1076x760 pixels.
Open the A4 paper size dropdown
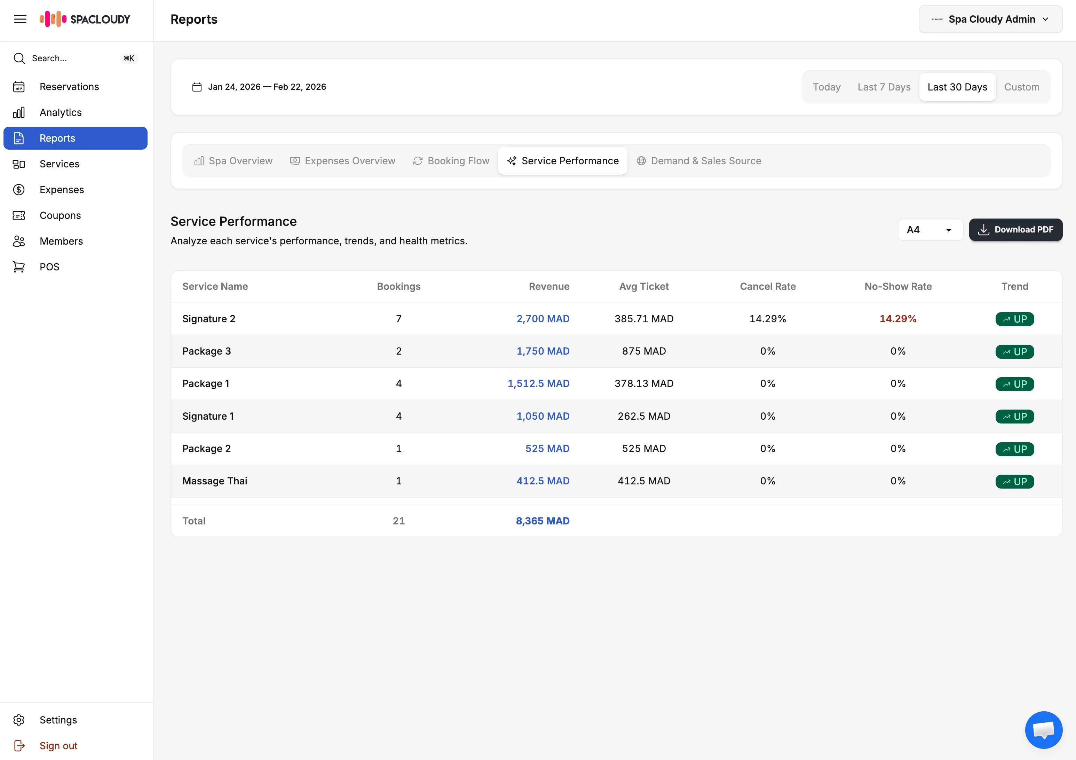point(929,230)
